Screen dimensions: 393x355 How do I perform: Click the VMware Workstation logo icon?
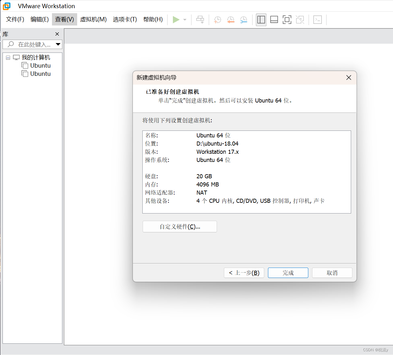[x=7, y=6]
